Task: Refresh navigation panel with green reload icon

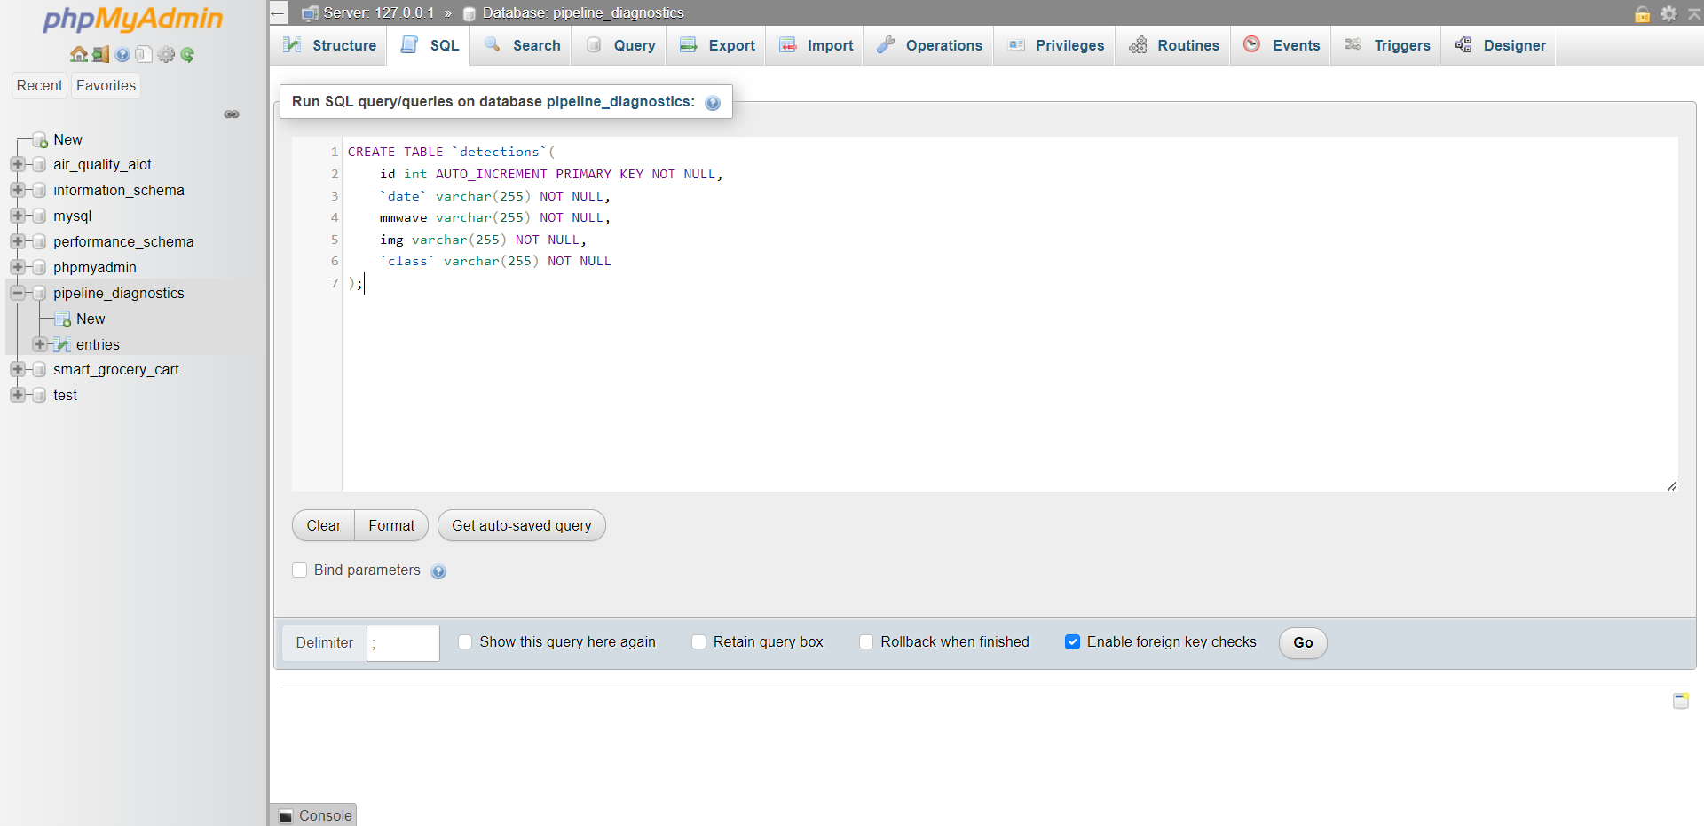Action: (x=187, y=54)
